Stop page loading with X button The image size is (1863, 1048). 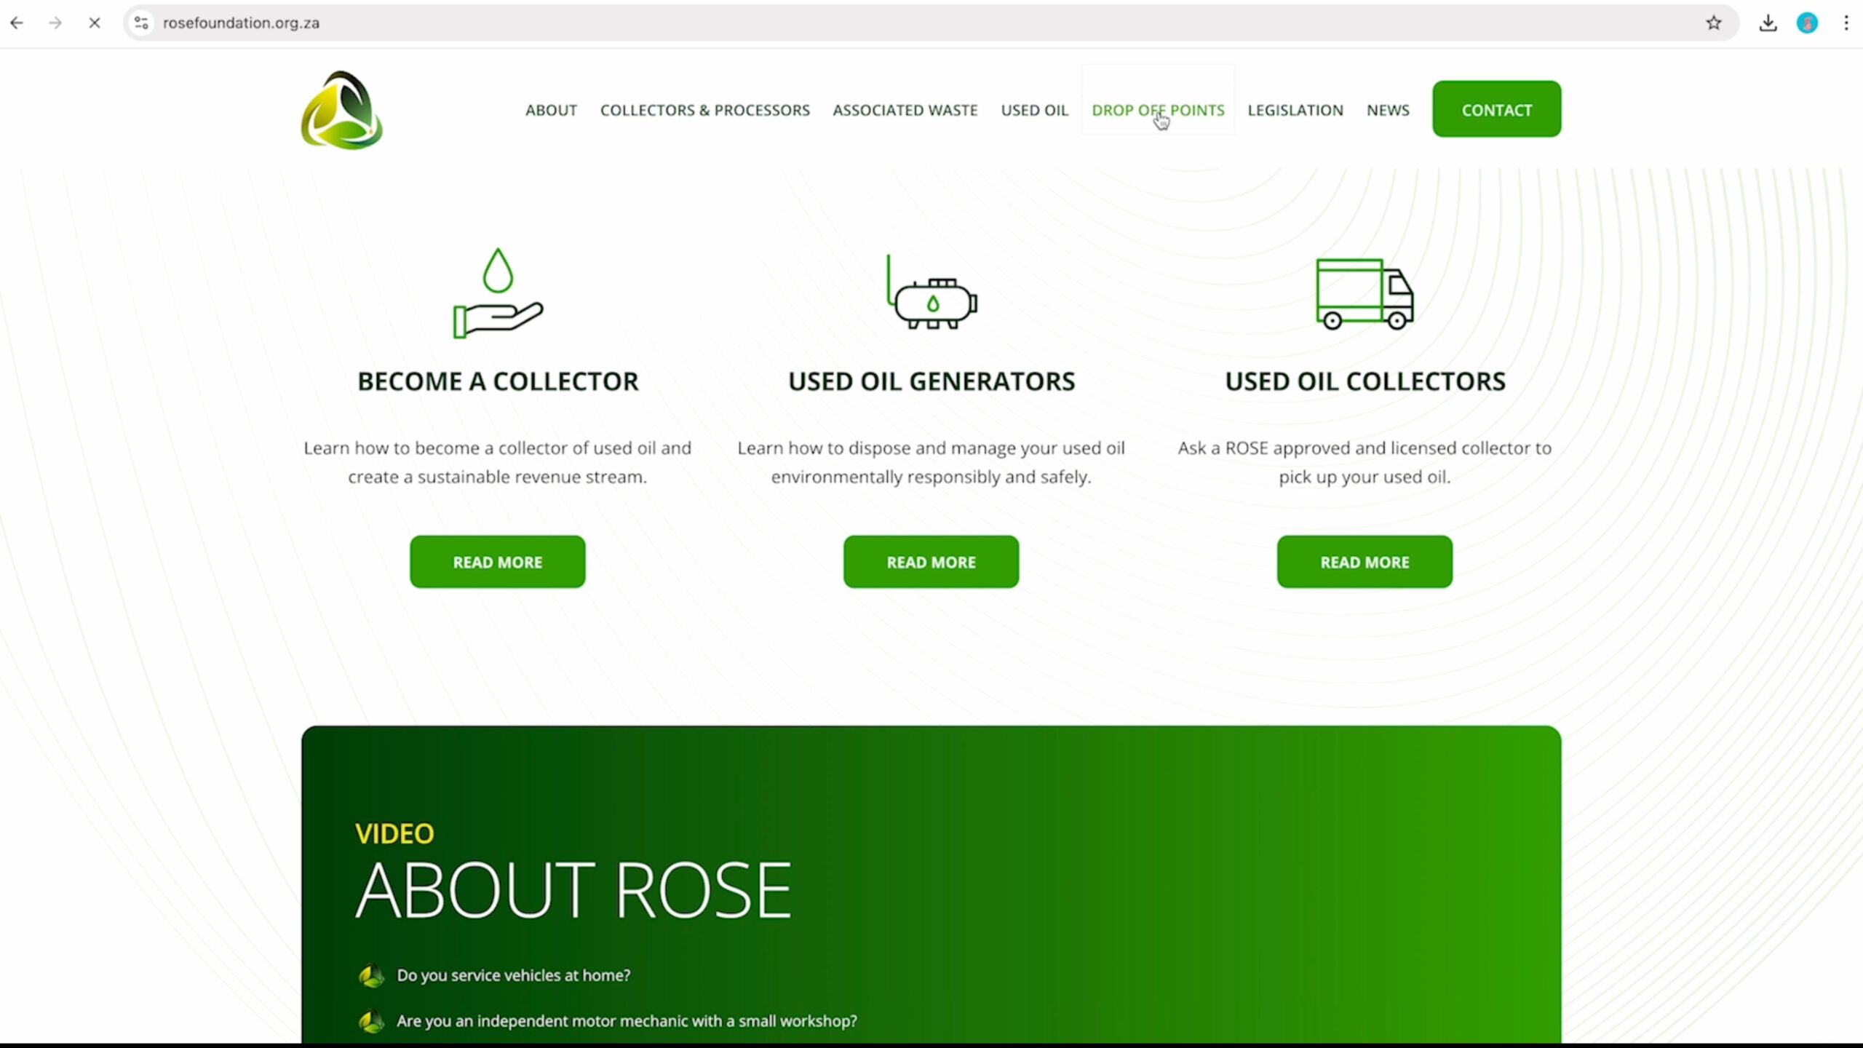[x=94, y=23]
